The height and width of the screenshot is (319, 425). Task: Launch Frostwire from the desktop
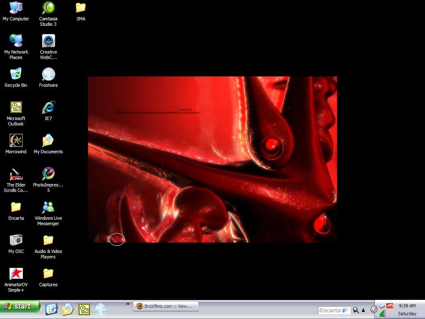pyautogui.click(x=48, y=74)
